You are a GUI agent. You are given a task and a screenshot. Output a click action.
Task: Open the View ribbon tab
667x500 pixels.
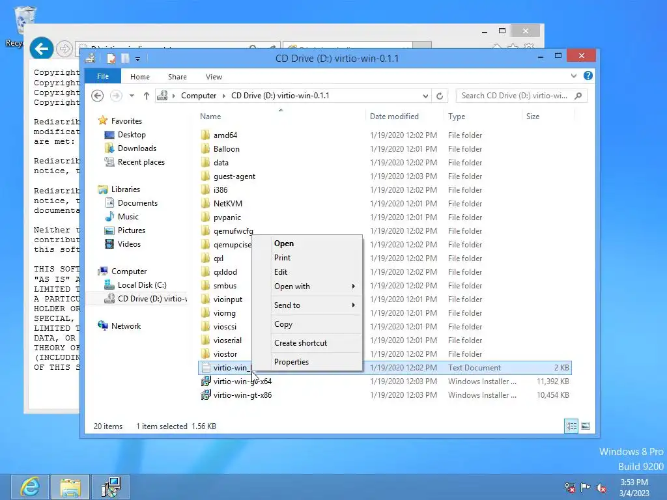click(214, 77)
